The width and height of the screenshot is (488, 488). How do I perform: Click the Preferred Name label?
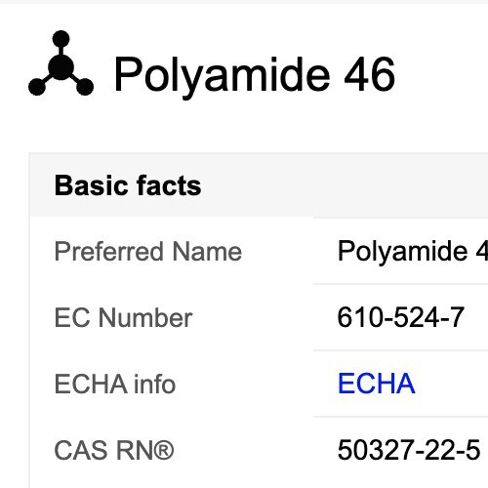tap(148, 251)
